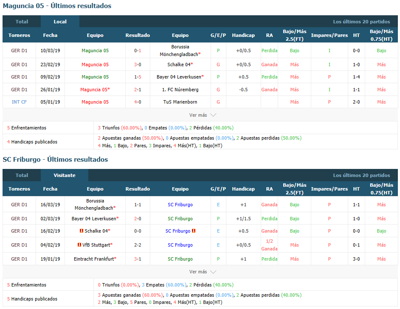Click 0 Triunfos (0.00%) summary text

click(118, 285)
